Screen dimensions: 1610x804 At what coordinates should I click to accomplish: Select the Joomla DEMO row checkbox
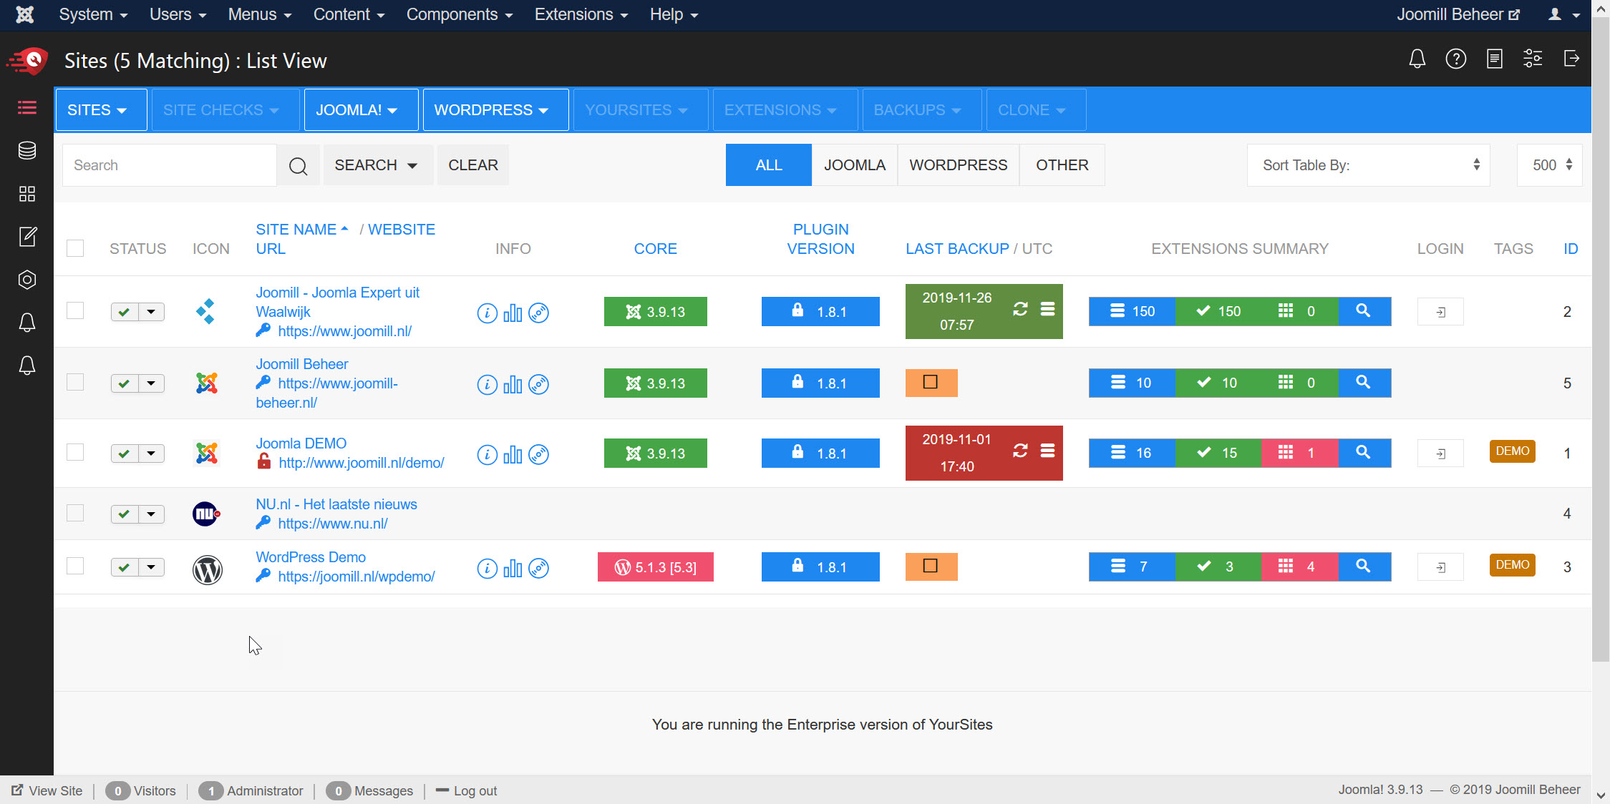75,452
